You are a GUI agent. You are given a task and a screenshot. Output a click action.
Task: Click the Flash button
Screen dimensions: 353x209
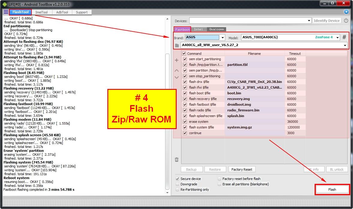(332, 190)
